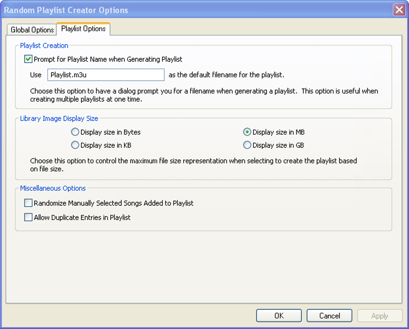
Task: Switch to the Global Options tab
Action: (x=32, y=30)
